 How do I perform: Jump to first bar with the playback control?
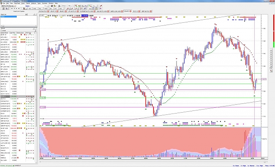(x=12, y=8)
